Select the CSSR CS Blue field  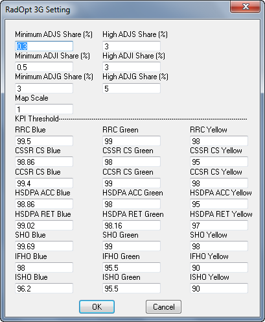click(44, 162)
